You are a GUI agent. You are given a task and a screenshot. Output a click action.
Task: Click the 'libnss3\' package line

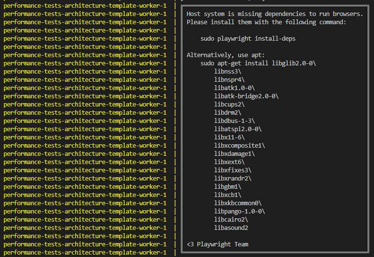(x=228, y=72)
